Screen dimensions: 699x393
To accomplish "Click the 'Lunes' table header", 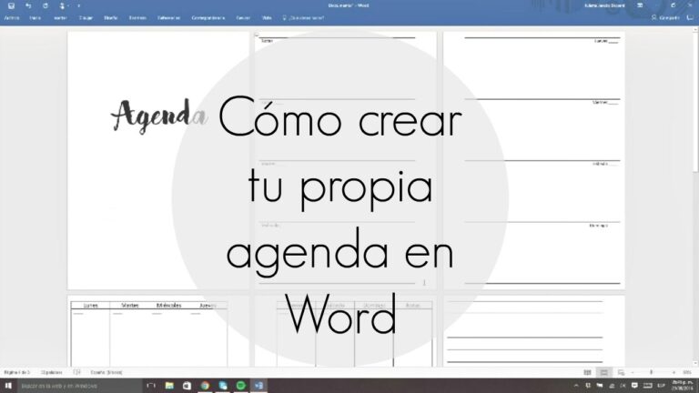I will point(90,306).
